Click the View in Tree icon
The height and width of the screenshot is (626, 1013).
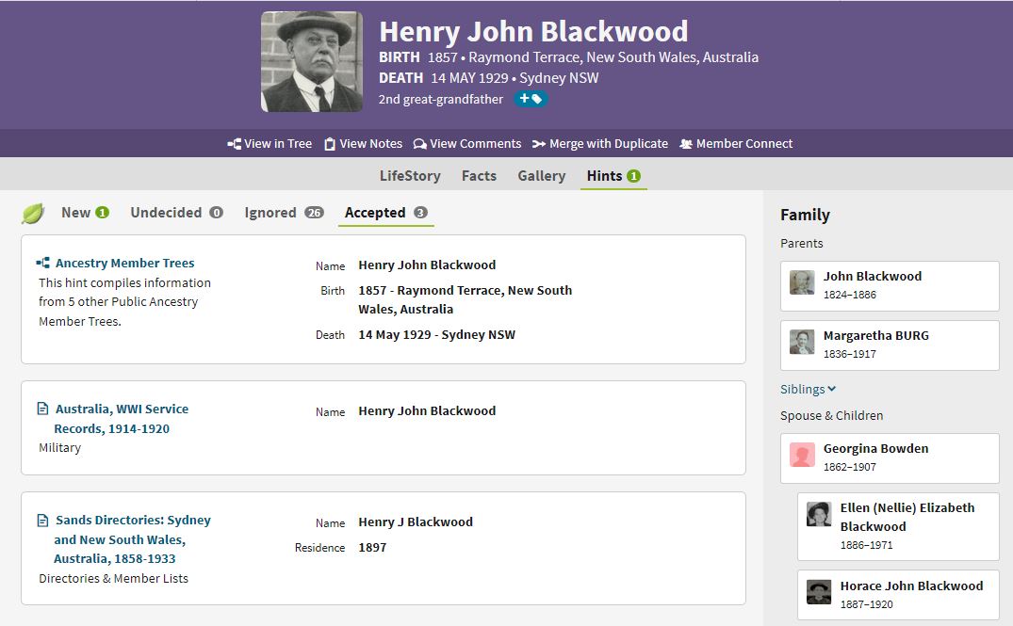(234, 144)
